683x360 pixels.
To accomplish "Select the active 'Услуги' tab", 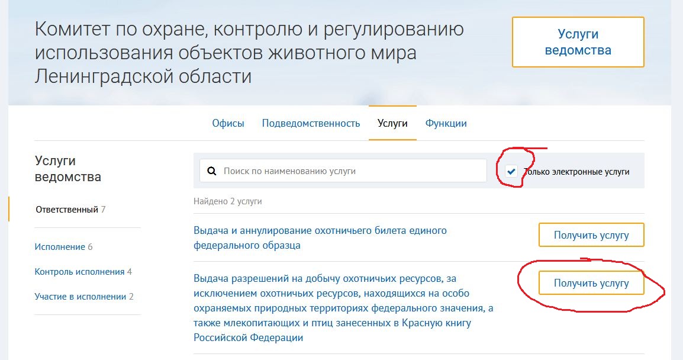I will point(392,123).
